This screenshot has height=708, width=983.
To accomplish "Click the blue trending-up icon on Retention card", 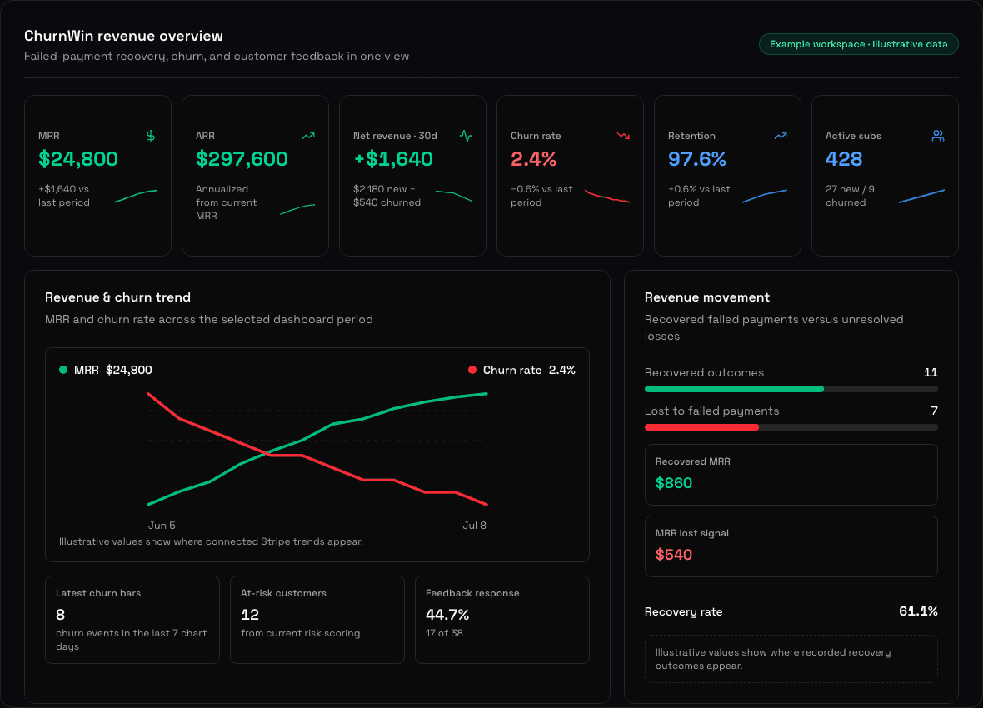I will click(x=781, y=136).
